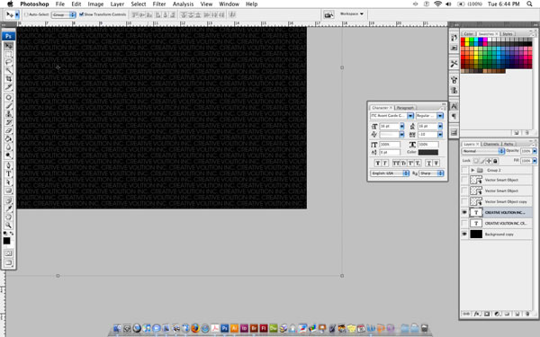
Task: Open the Workspace dropdown
Action: (x=352, y=13)
